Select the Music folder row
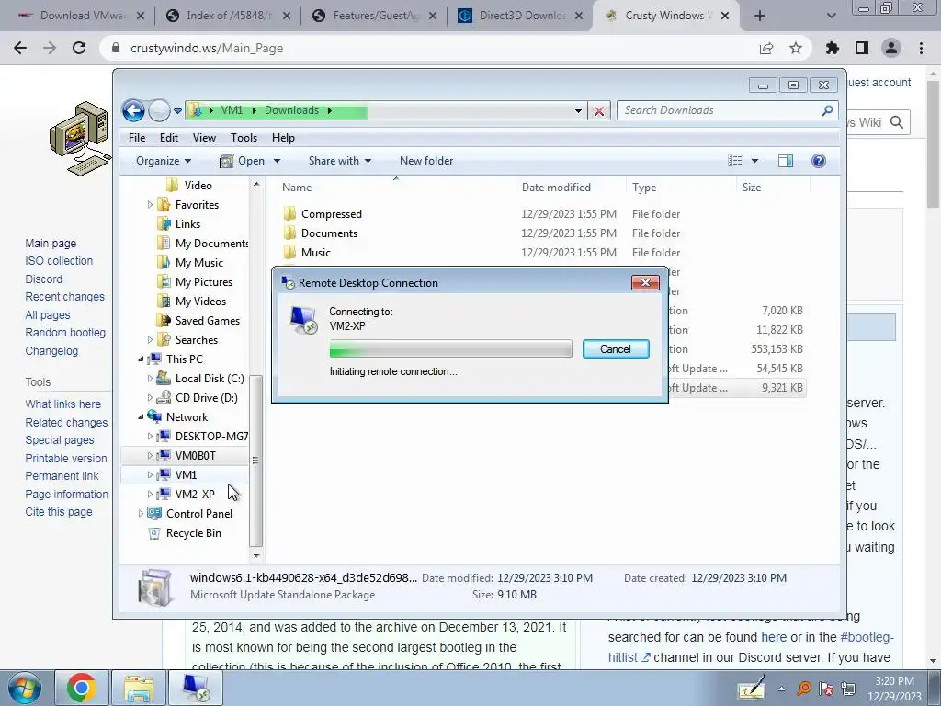Screen dimensions: 941x706 point(542,252)
